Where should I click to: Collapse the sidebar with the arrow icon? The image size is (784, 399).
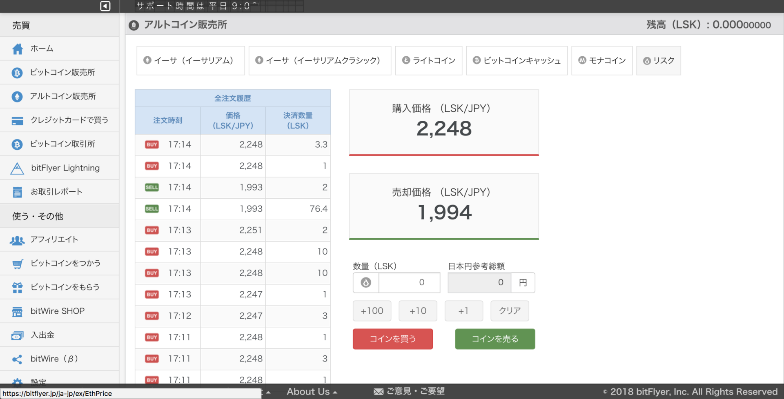point(105,6)
